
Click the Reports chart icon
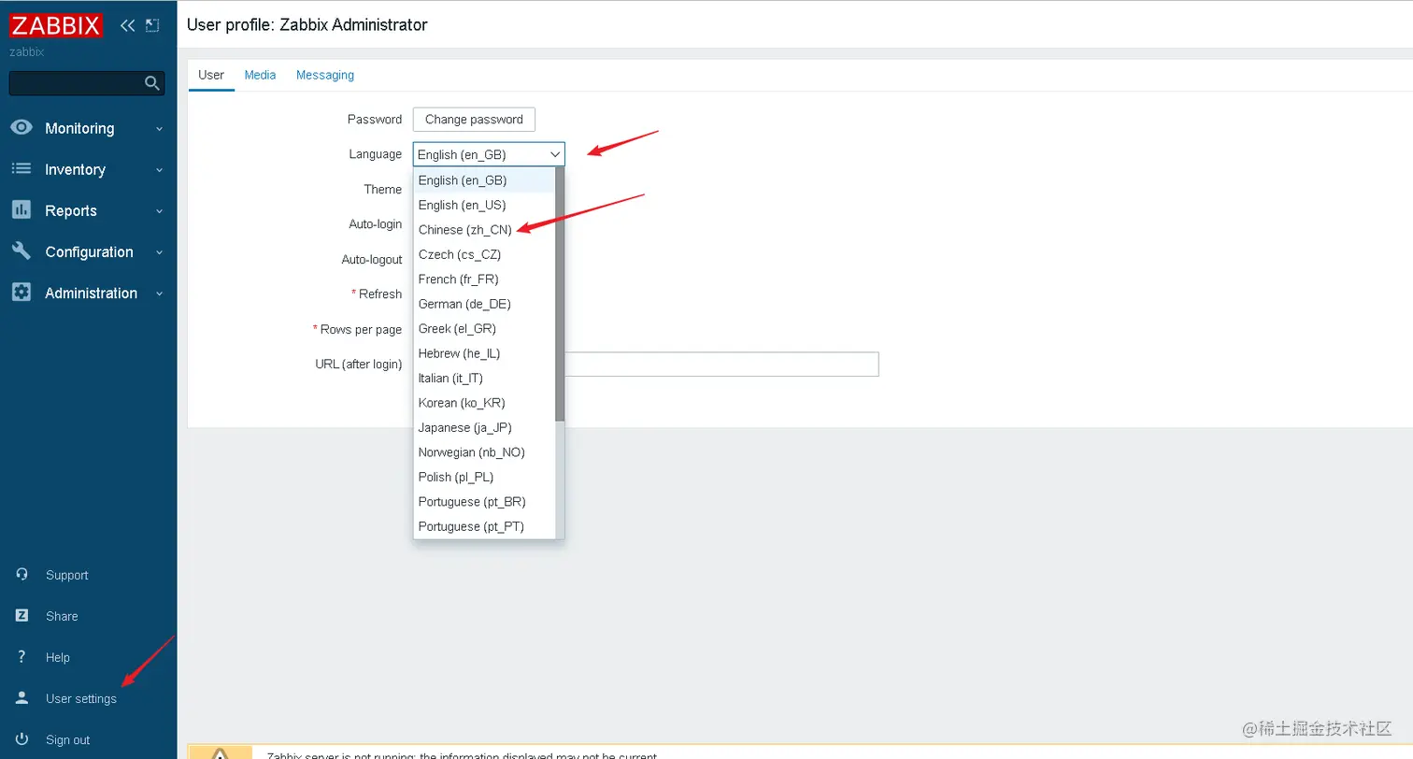pos(21,210)
